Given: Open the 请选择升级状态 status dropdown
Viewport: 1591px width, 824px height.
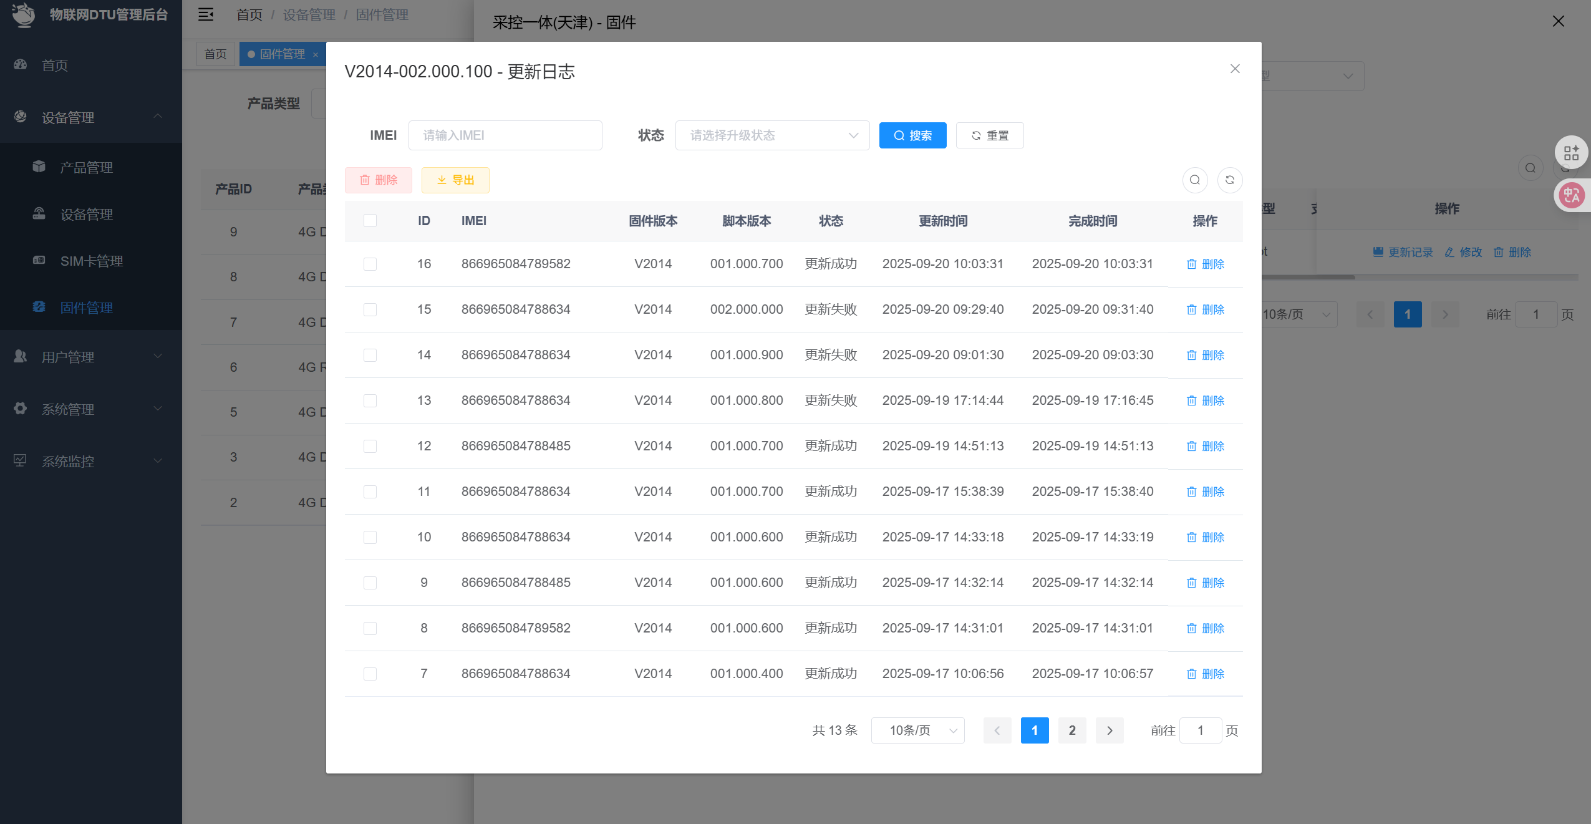Looking at the screenshot, I should click(772, 135).
